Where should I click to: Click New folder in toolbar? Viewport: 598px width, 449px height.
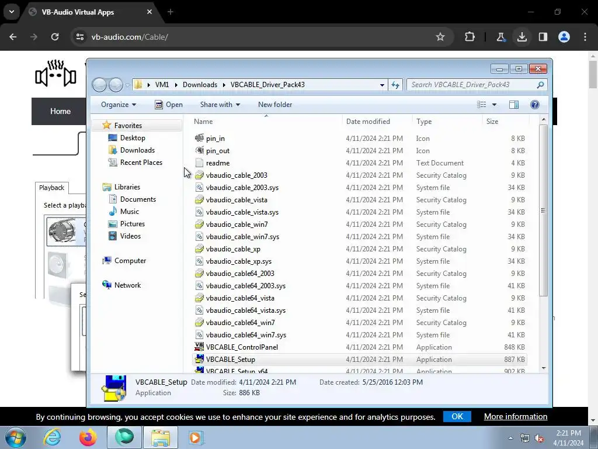(x=275, y=105)
